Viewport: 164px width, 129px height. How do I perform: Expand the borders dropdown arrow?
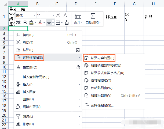coord(62,22)
